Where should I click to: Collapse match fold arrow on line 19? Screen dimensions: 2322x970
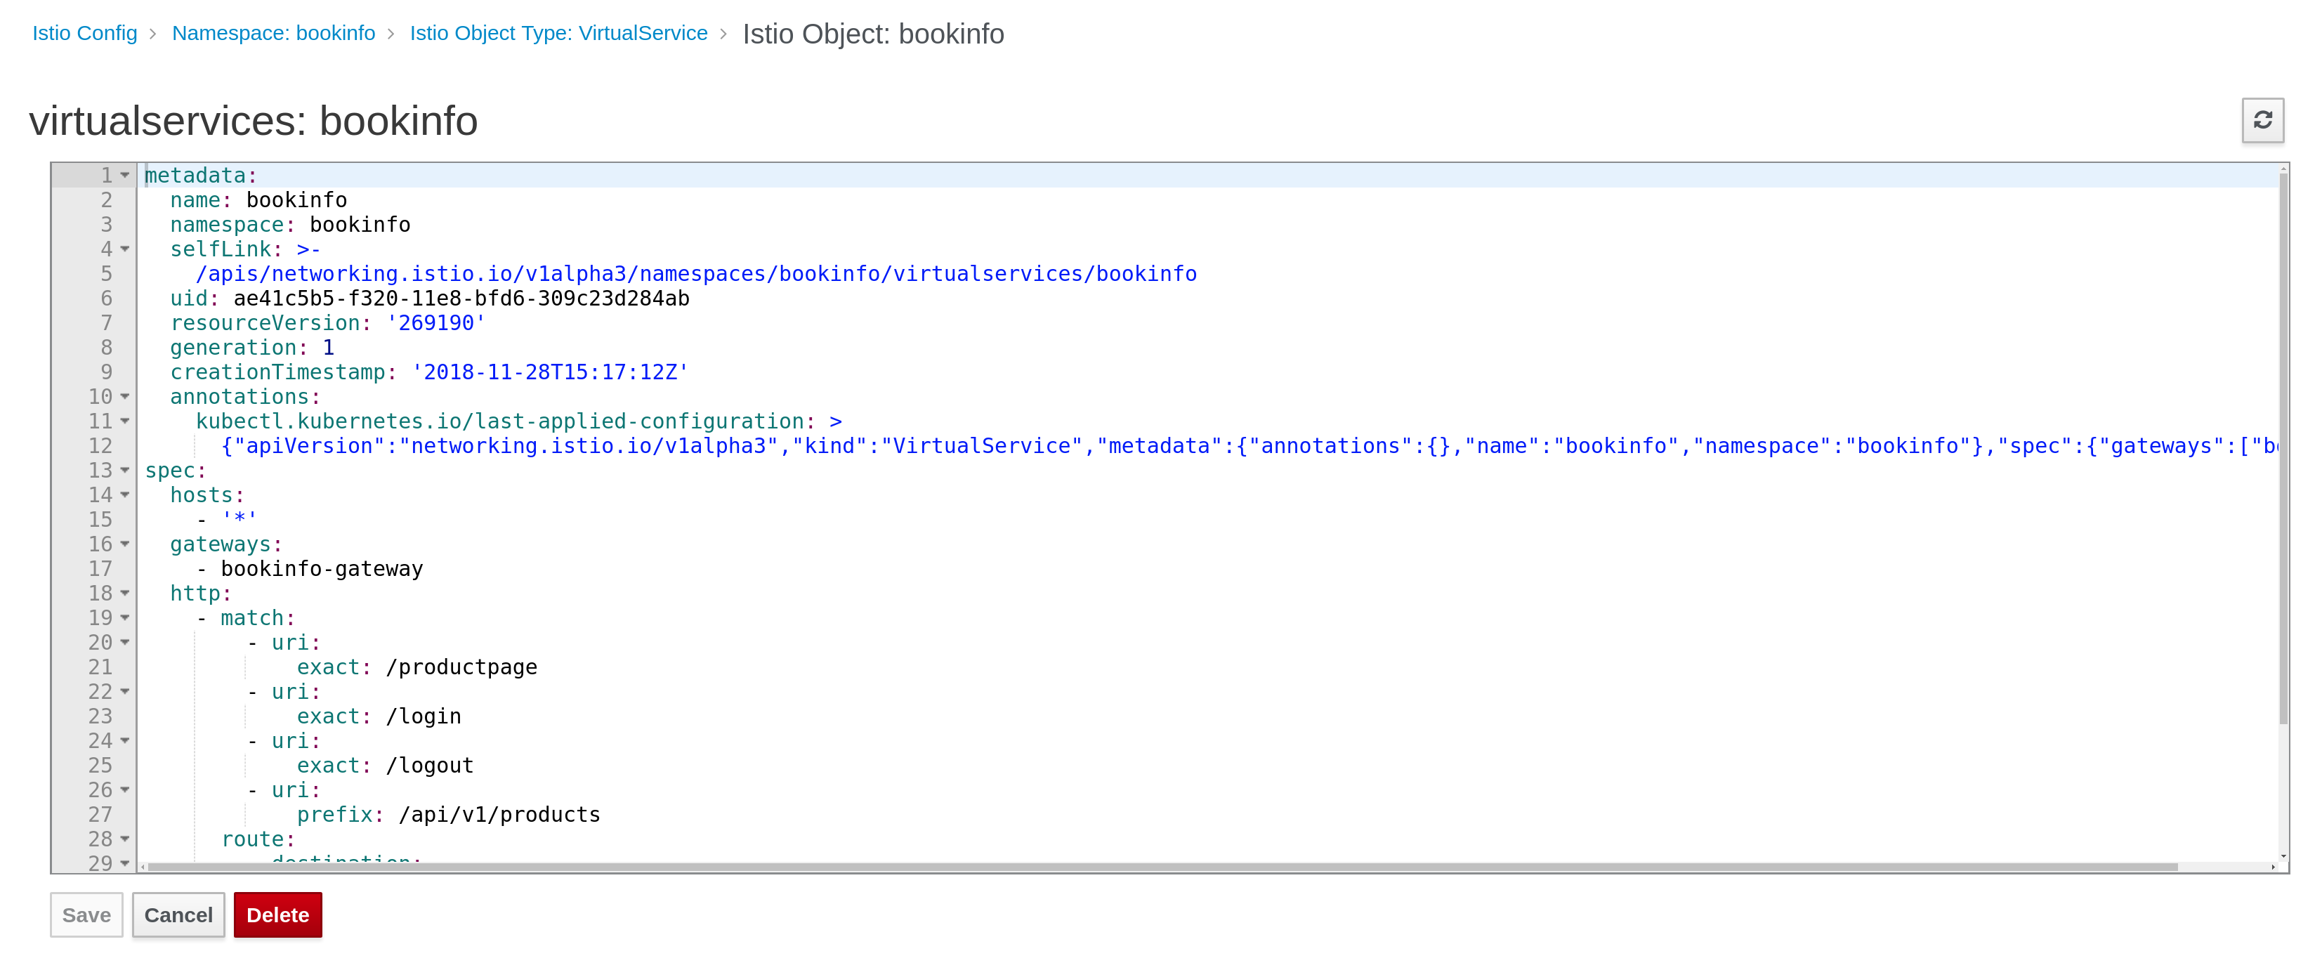tap(125, 617)
